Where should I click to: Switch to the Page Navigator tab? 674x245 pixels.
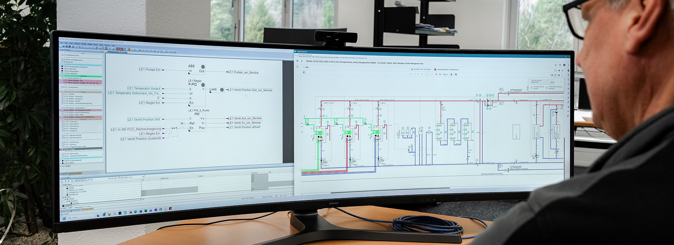[76, 174]
